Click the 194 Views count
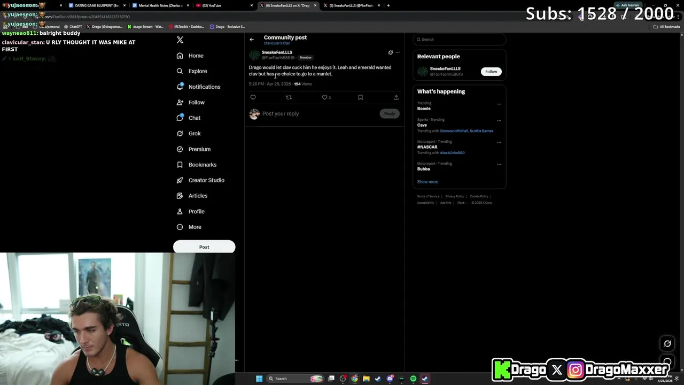Screen dimensions: 684x385 (302, 84)
